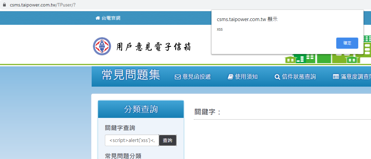Open the 信件狀態查詢 menu item

click(x=299, y=77)
